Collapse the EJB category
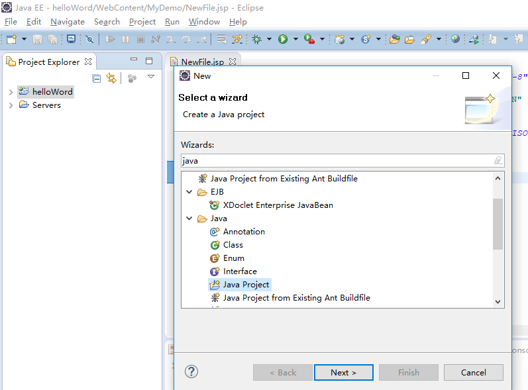The image size is (528, 390). point(189,192)
